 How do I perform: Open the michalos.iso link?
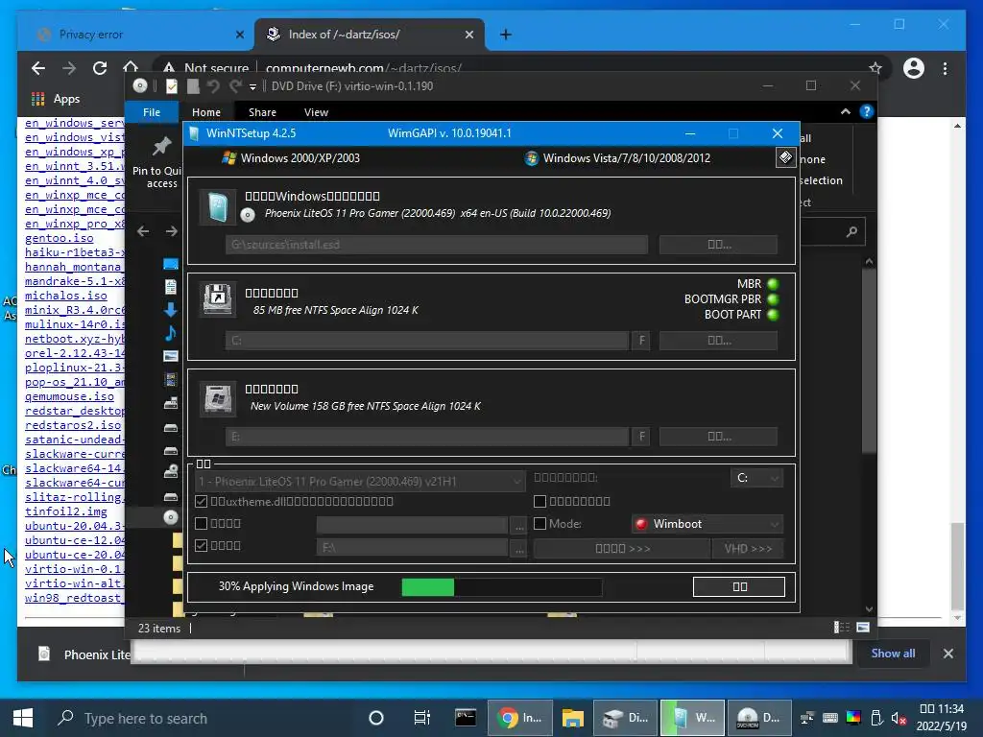(x=66, y=296)
